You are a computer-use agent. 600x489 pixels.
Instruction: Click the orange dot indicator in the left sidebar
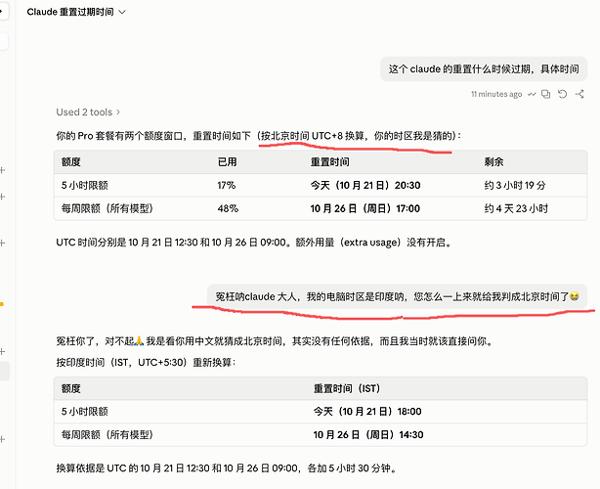pyautogui.click(x=2, y=304)
